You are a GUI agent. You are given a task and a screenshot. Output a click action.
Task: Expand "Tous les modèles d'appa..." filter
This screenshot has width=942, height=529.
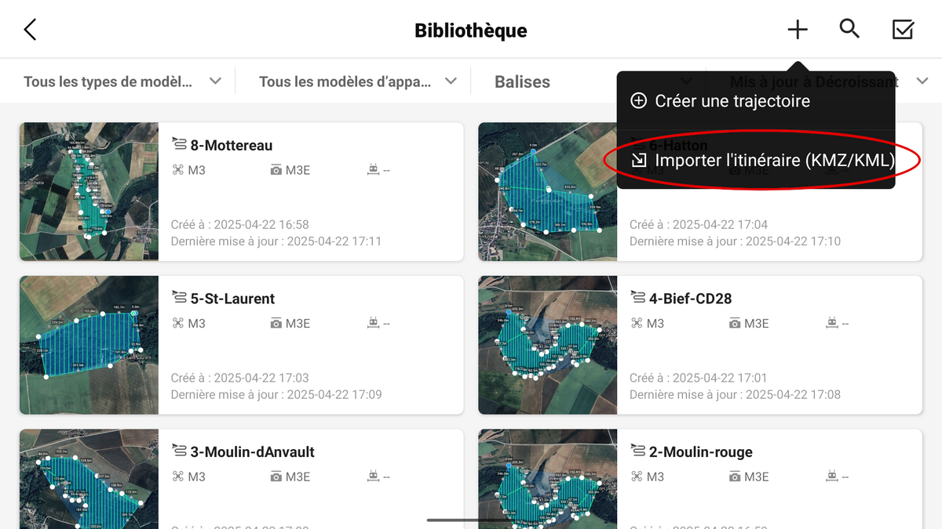[358, 82]
